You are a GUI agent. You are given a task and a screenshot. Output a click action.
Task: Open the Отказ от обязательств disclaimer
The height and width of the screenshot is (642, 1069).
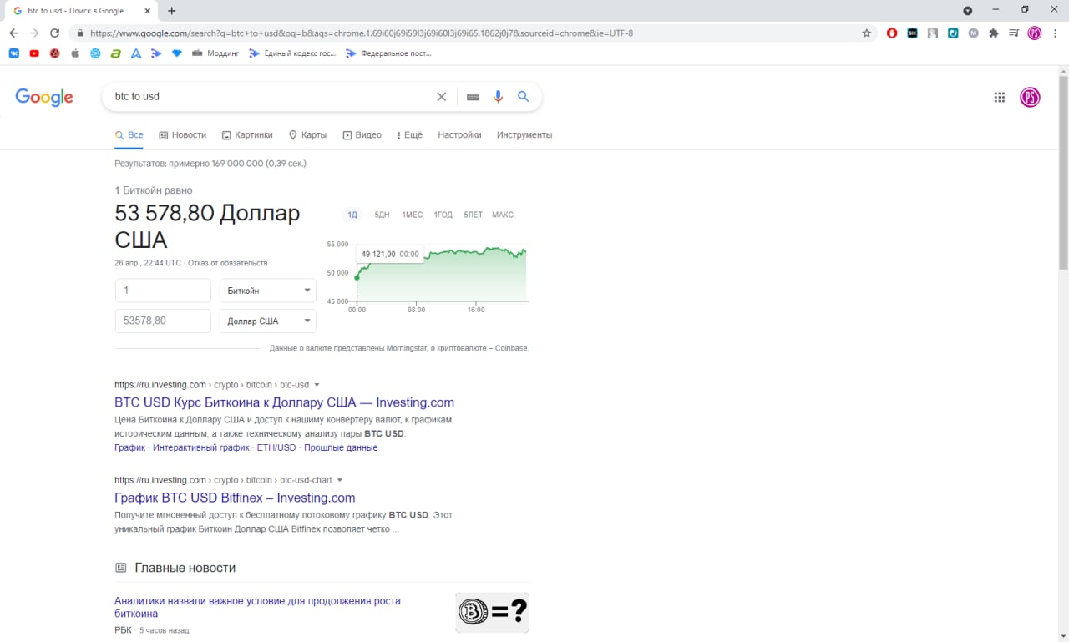tap(228, 263)
